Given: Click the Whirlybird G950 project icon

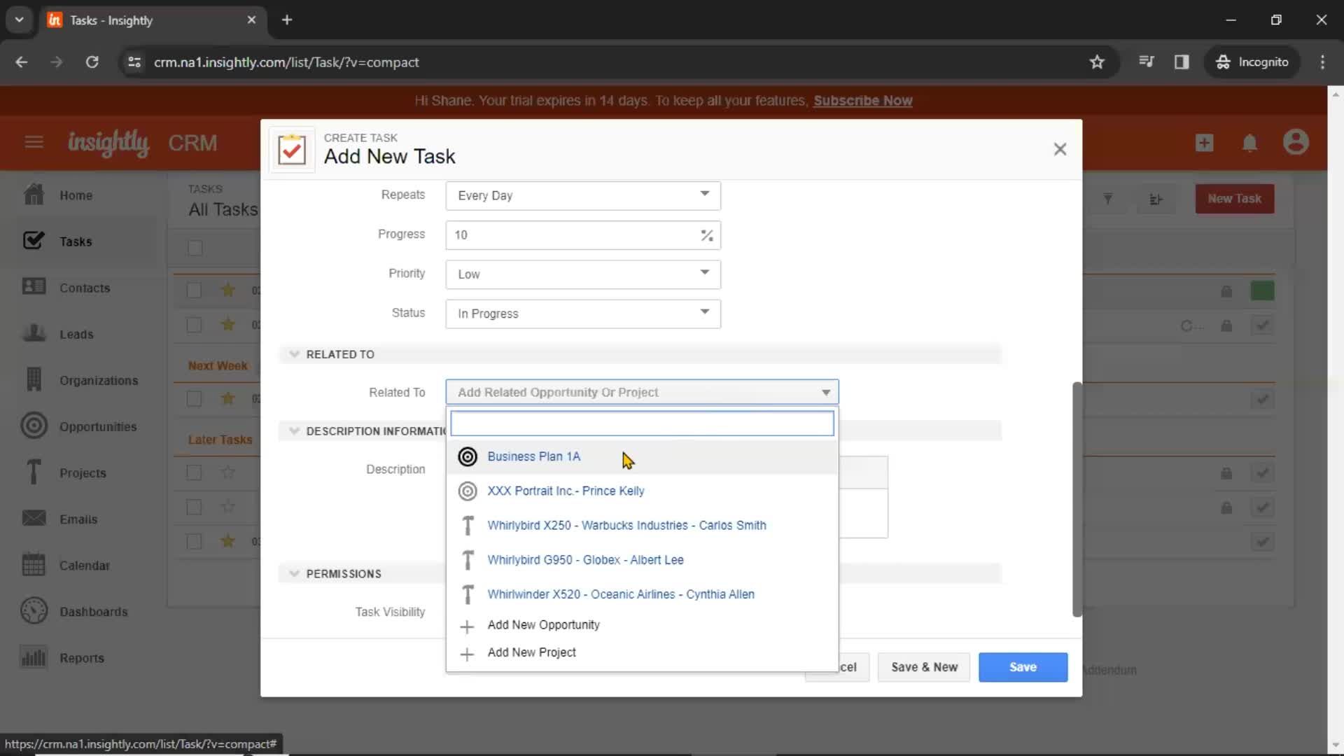Looking at the screenshot, I should 468,560.
